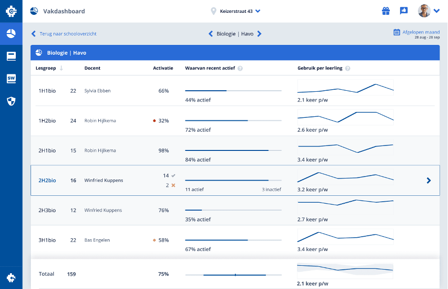This screenshot has width=448, height=289.
Task: Go to next subject after Biologie | Havo
Action: [260, 34]
